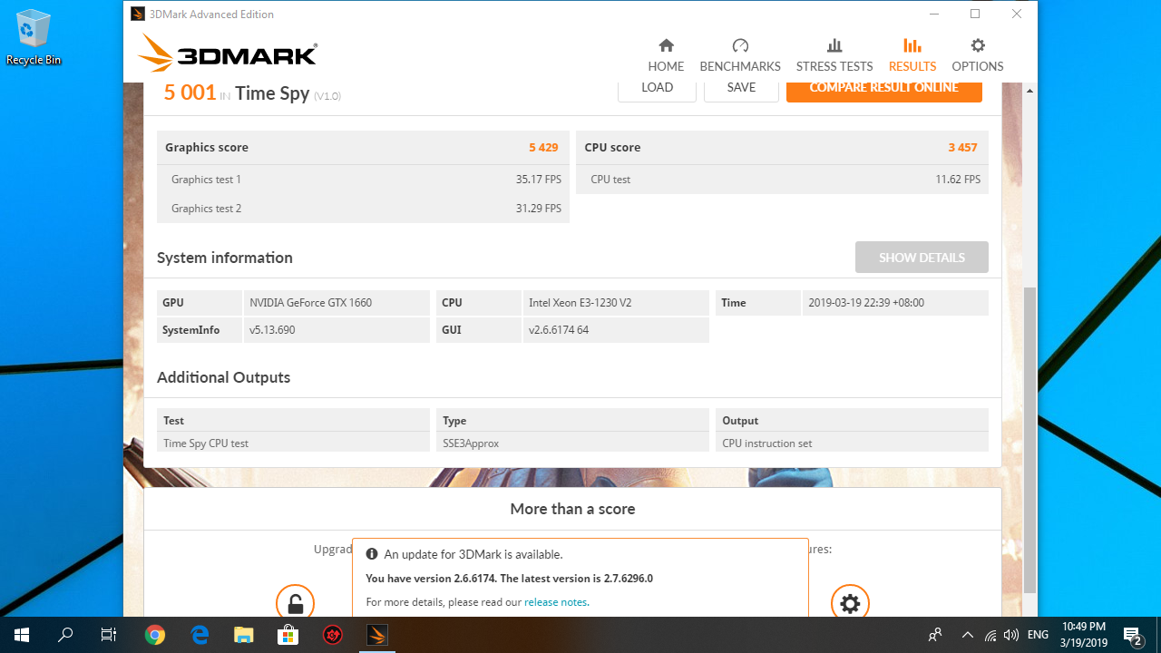Click the taskbar search icon
Viewport: 1161px width, 653px height.
point(65,635)
